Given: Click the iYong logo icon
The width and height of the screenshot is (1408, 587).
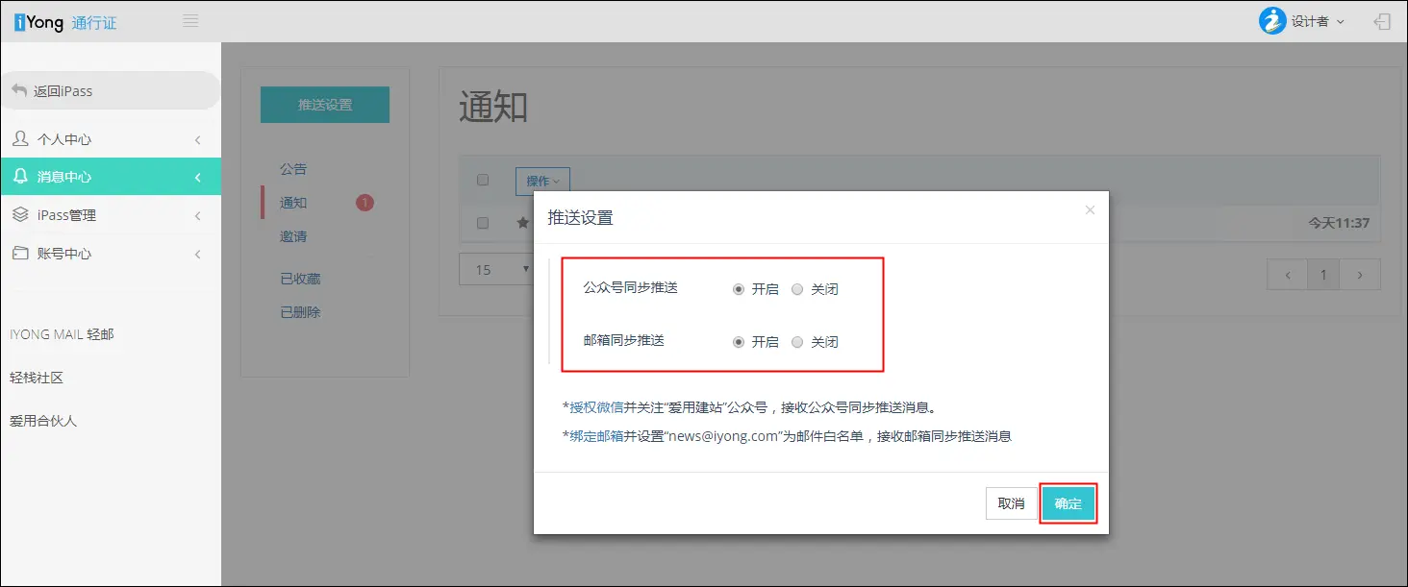Looking at the screenshot, I should pyautogui.click(x=20, y=22).
